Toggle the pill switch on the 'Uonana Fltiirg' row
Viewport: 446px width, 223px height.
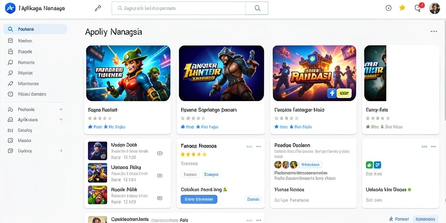(160, 176)
